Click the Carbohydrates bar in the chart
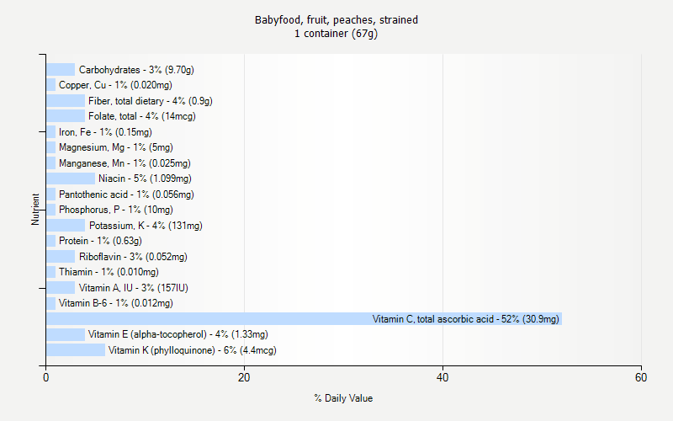673x421 pixels. point(61,70)
